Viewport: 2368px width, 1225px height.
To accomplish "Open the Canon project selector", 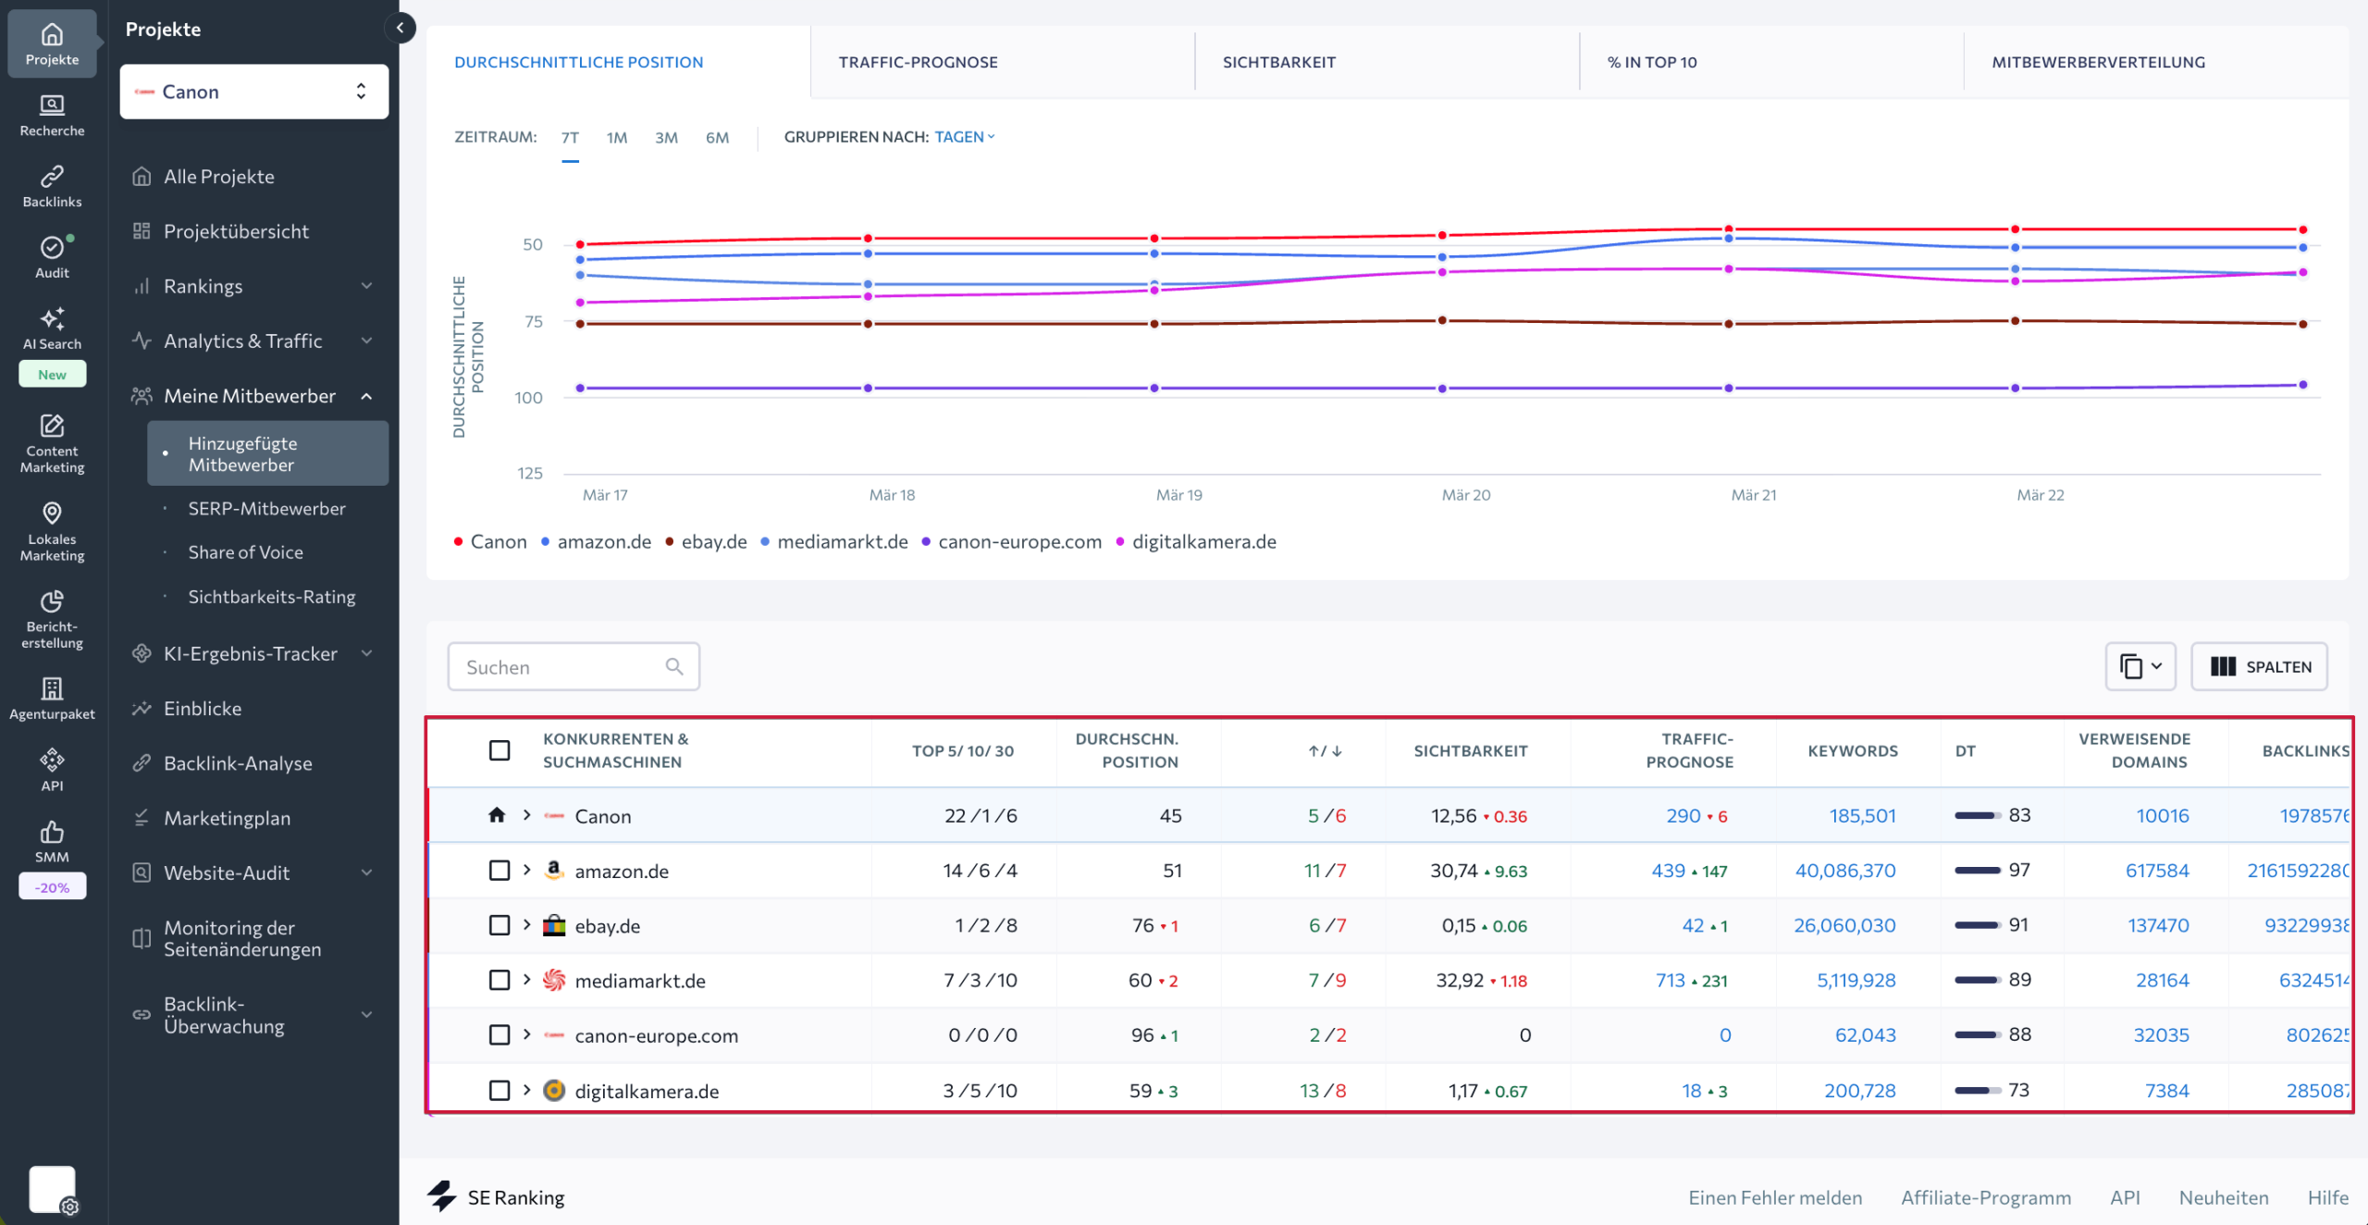I will point(253,91).
